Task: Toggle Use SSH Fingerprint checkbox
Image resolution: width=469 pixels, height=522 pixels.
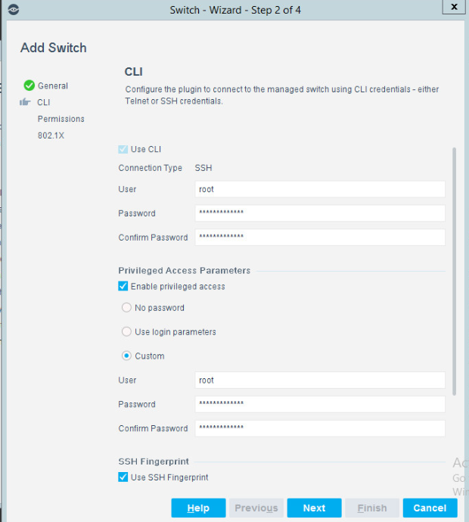Action: [x=123, y=477]
